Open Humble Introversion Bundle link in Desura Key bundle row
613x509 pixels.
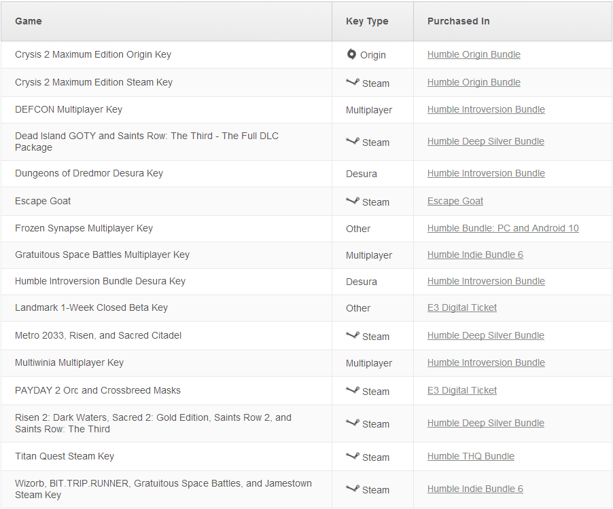click(486, 281)
